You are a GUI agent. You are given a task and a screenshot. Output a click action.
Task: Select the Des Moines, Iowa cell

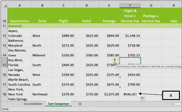click(x=20, y=53)
